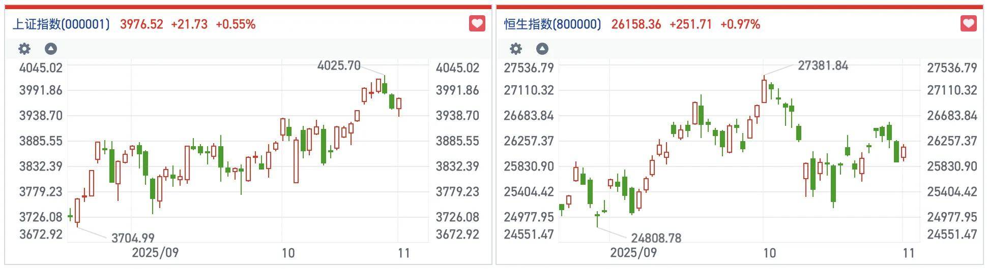The image size is (987, 269).
Task: Toggle the favorite heart for 恒生指数
Action: tap(968, 24)
